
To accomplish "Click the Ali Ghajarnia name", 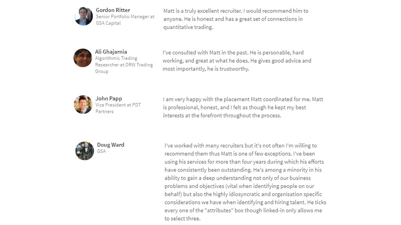I will [x=111, y=52].
